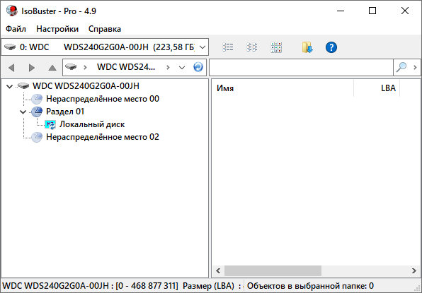The width and height of the screenshot is (422, 293).
Task: Click the pie icon of Нераспределённое место 00
Action: point(37,99)
